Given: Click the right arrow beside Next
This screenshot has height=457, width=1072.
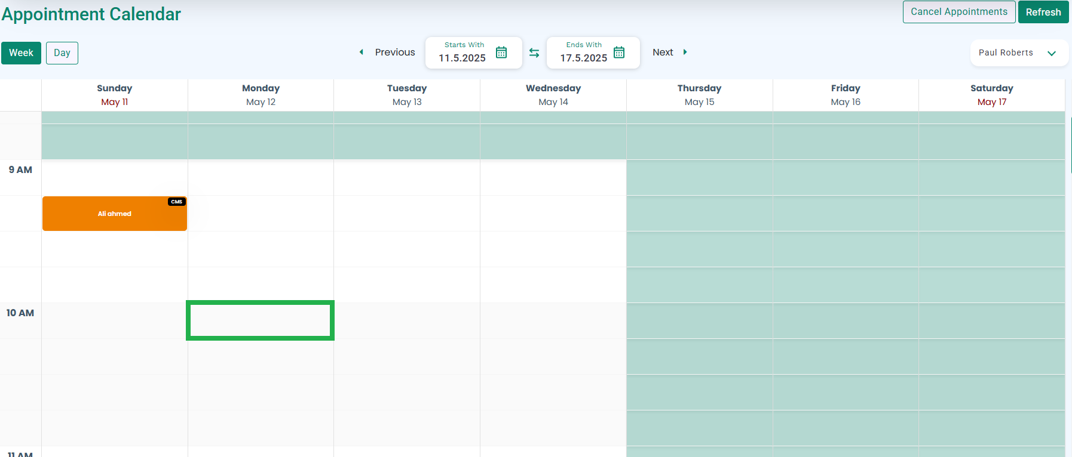Looking at the screenshot, I should (x=685, y=52).
